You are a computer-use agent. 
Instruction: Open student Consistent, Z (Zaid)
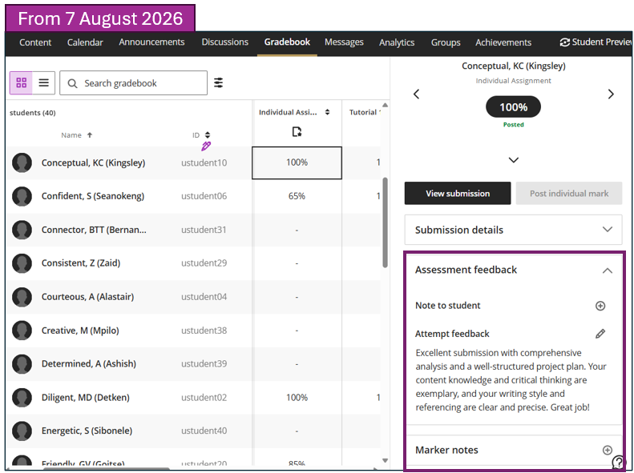81,263
